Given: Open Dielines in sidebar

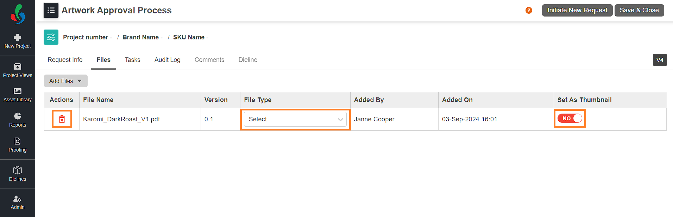Looking at the screenshot, I should point(18,174).
